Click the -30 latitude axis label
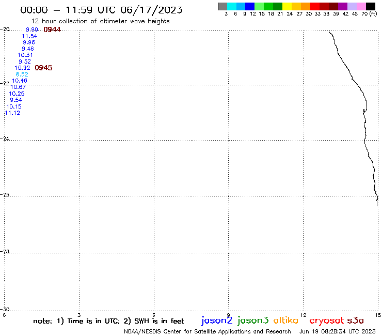 (x=5, y=309)
